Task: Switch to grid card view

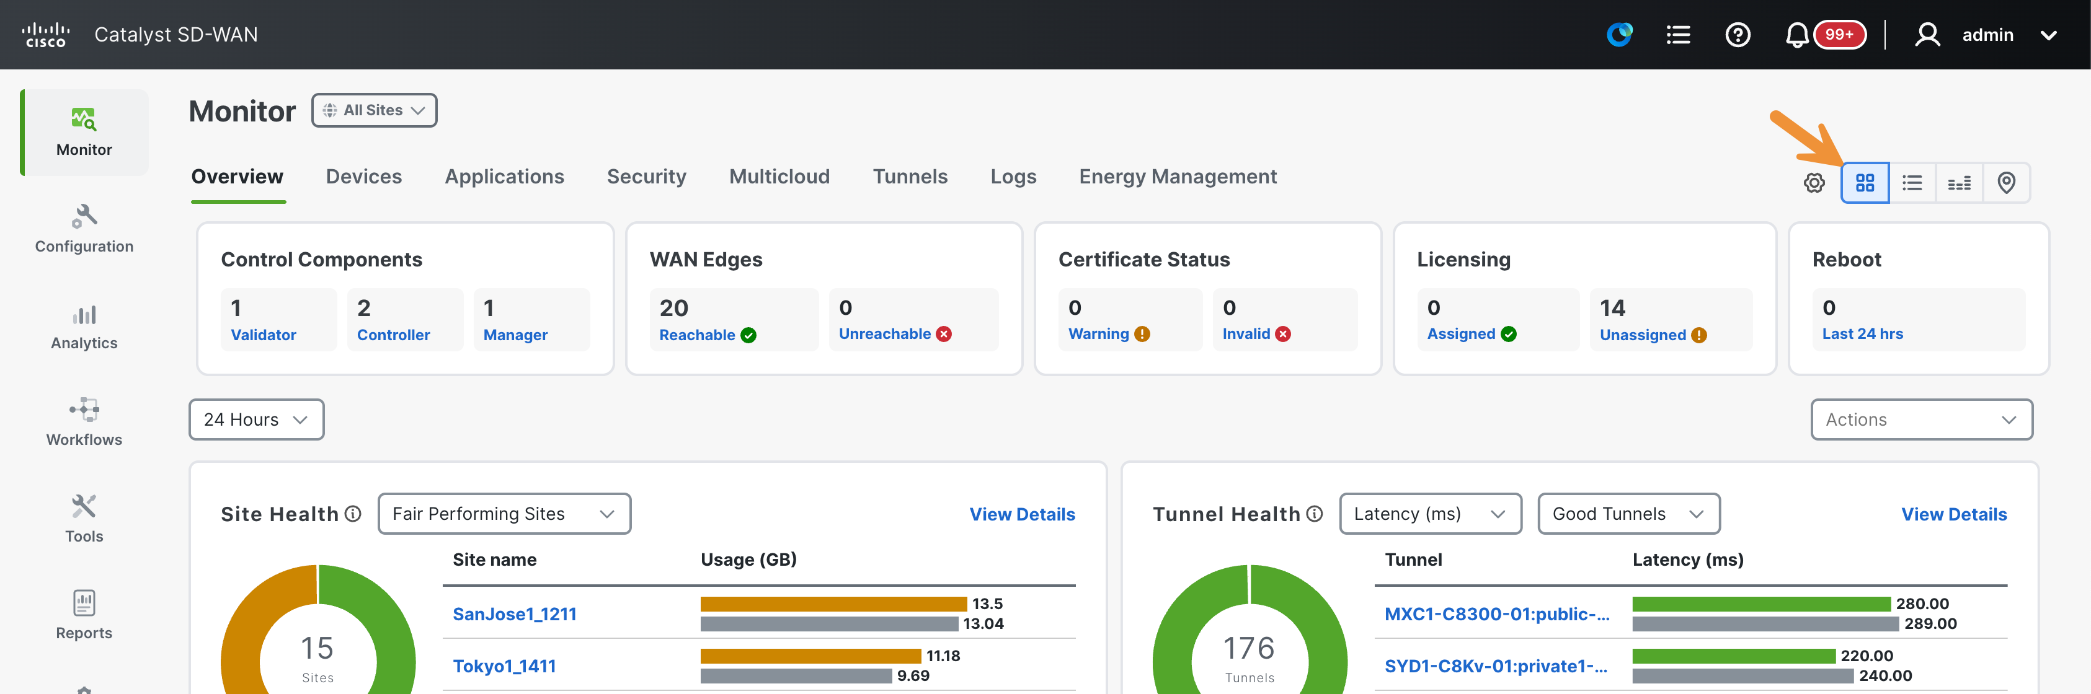Action: (x=1865, y=182)
